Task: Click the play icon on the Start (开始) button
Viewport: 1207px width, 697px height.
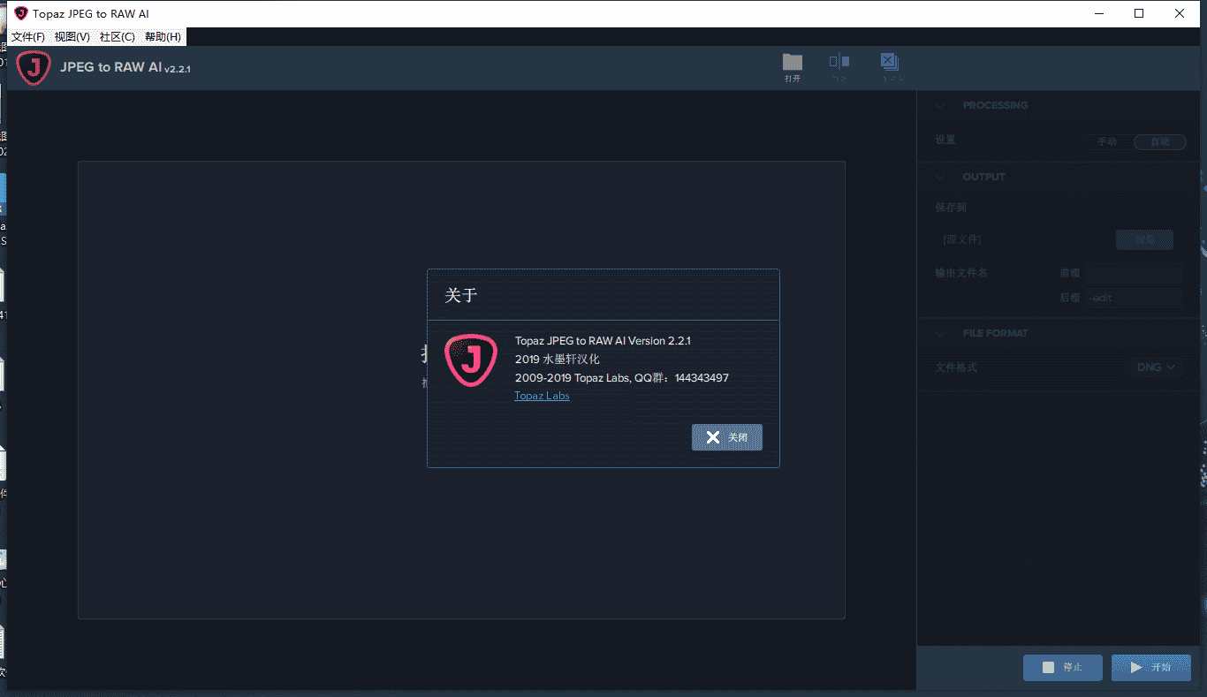Action: pos(1136,667)
